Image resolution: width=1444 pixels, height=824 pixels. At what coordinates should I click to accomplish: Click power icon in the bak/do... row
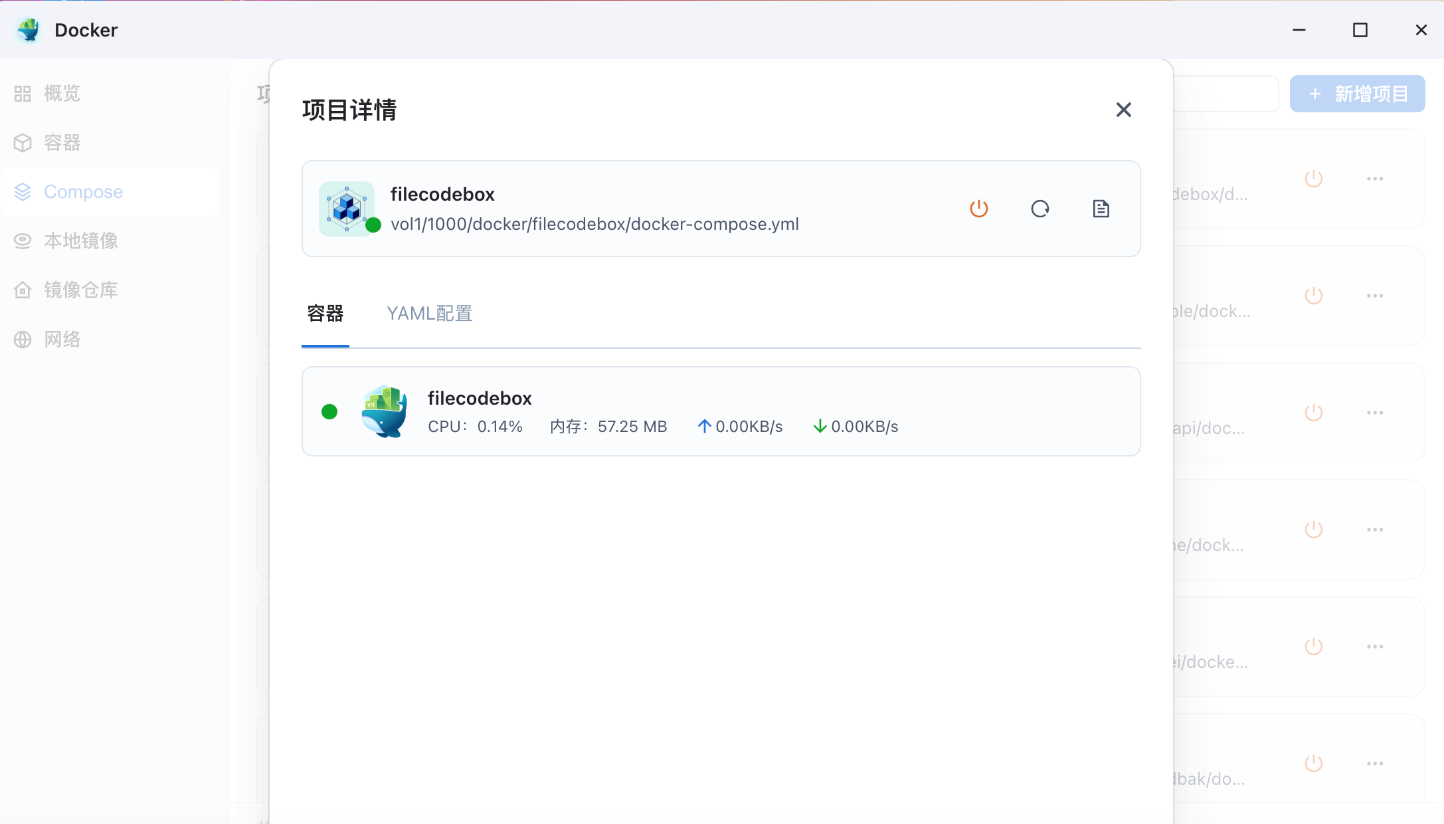[1314, 764]
